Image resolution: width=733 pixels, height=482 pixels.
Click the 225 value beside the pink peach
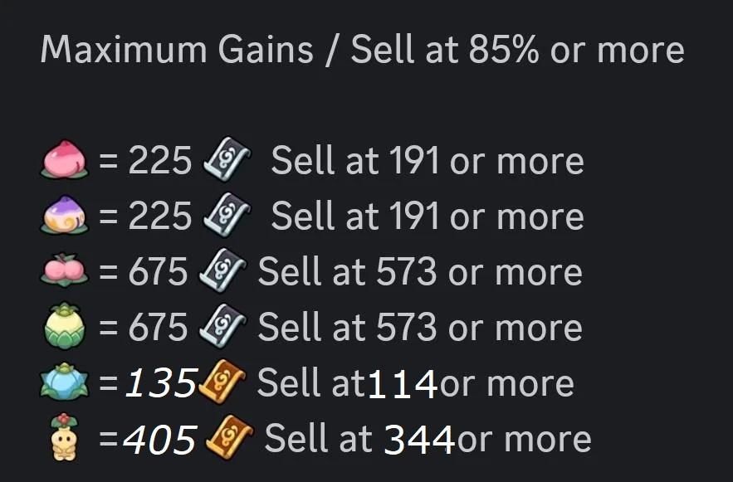pyautogui.click(x=160, y=161)
